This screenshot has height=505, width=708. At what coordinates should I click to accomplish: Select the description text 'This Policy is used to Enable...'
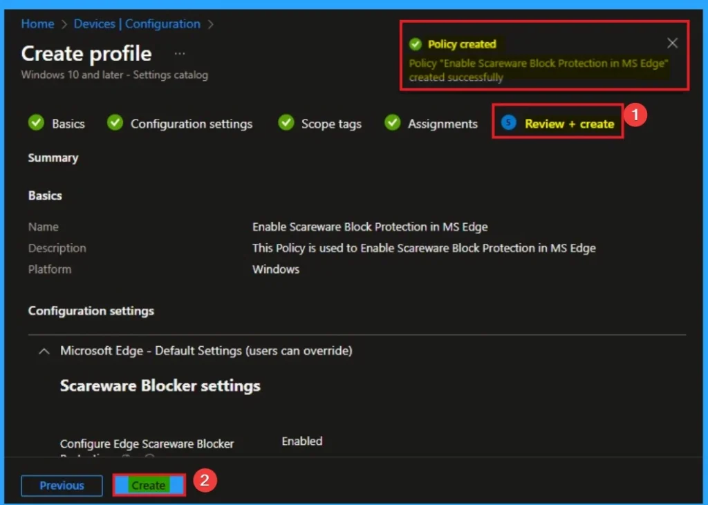(424, 248)
